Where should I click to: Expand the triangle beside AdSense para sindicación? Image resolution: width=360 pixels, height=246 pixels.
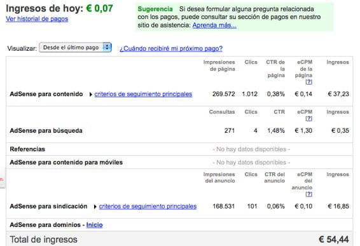tap(95, 207)
